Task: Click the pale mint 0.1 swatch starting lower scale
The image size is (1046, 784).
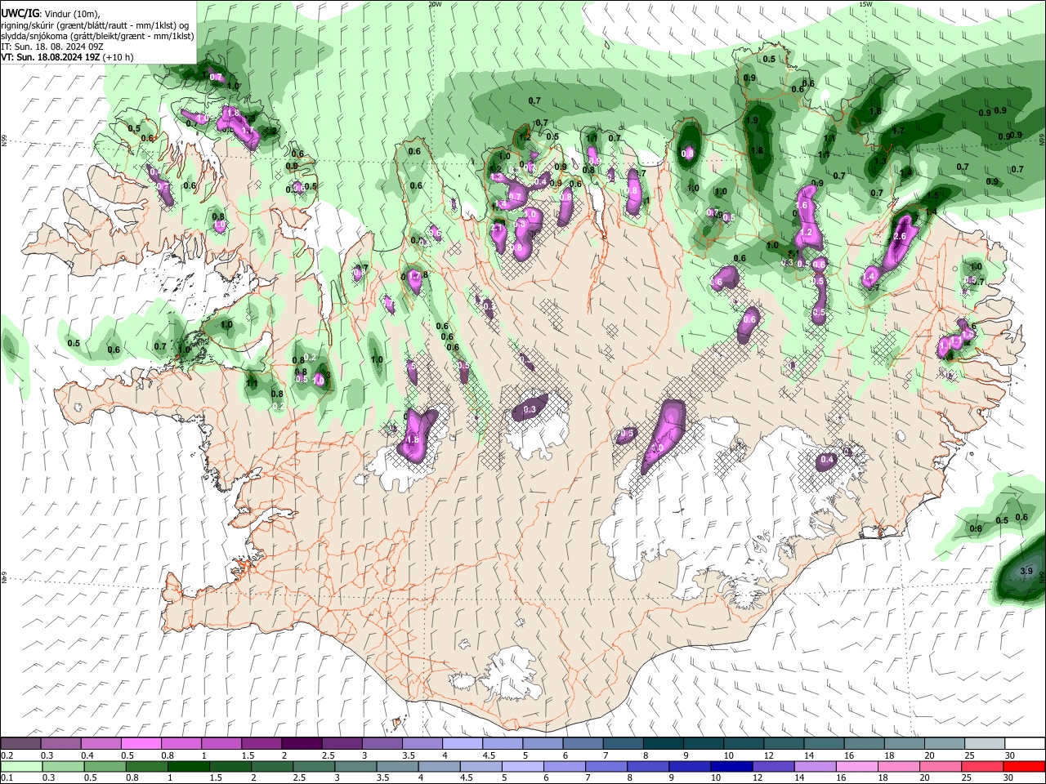Action: 21,767
